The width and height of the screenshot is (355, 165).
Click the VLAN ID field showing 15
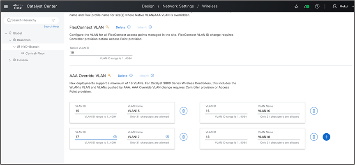pos(96,111)
